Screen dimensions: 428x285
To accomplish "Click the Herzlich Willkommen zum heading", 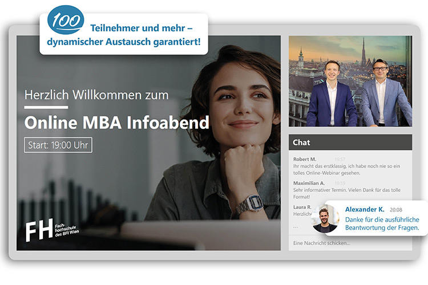I will 96,95.
